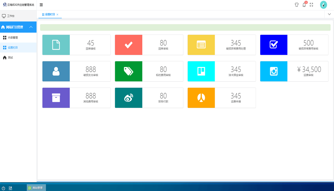Toggle fullscreen mode icon
Image resolution: width=334 pixels, height=191 pixels.
[311, 5]
